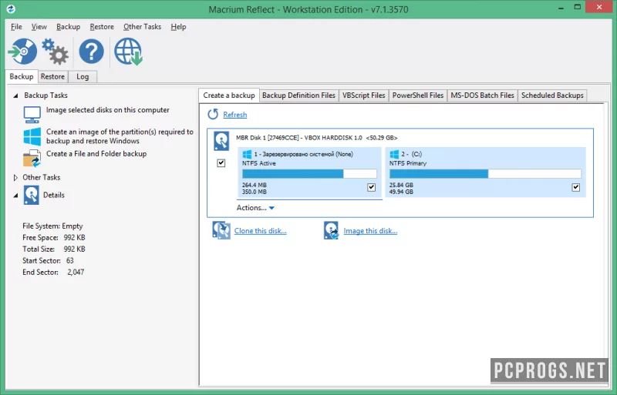Viewport: 617px width, 395px height.
Task: Click the Refresh link
Action: pos(235,115)
